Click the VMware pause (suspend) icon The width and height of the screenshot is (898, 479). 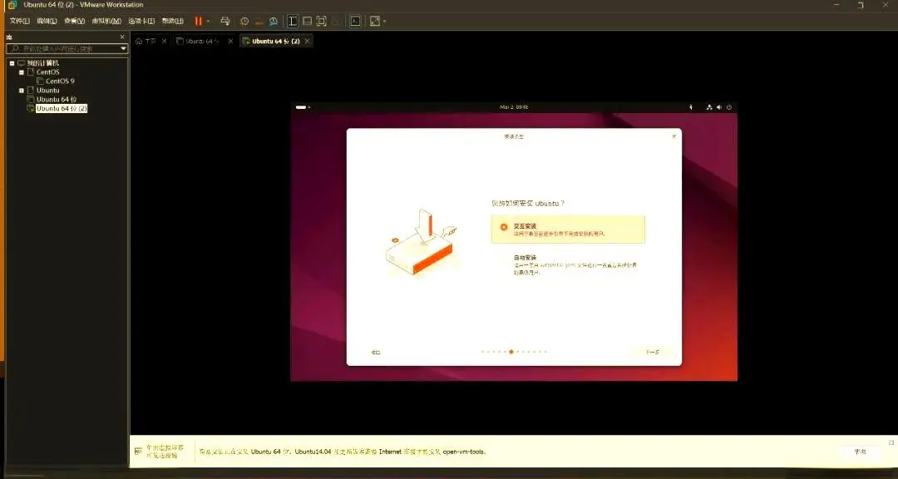[198, 21]
